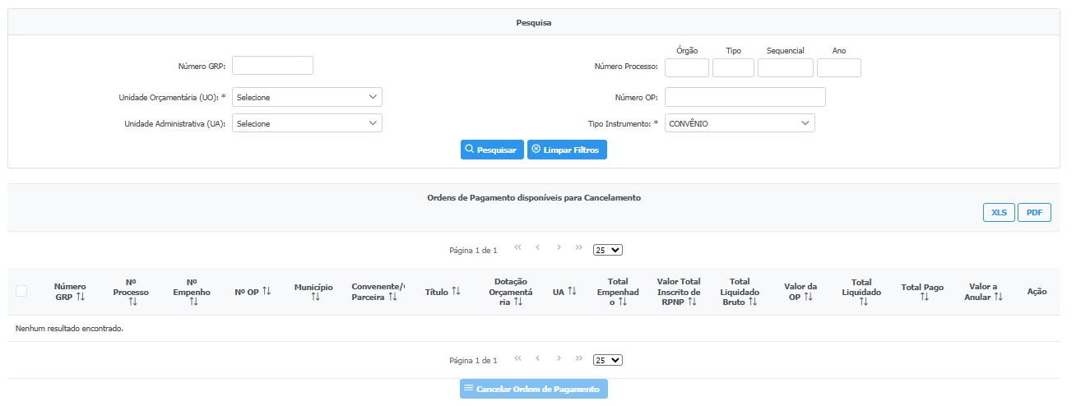Sort by UA column arrows
The width and height of the screenshot is (1081, 406).
[572, 292]
